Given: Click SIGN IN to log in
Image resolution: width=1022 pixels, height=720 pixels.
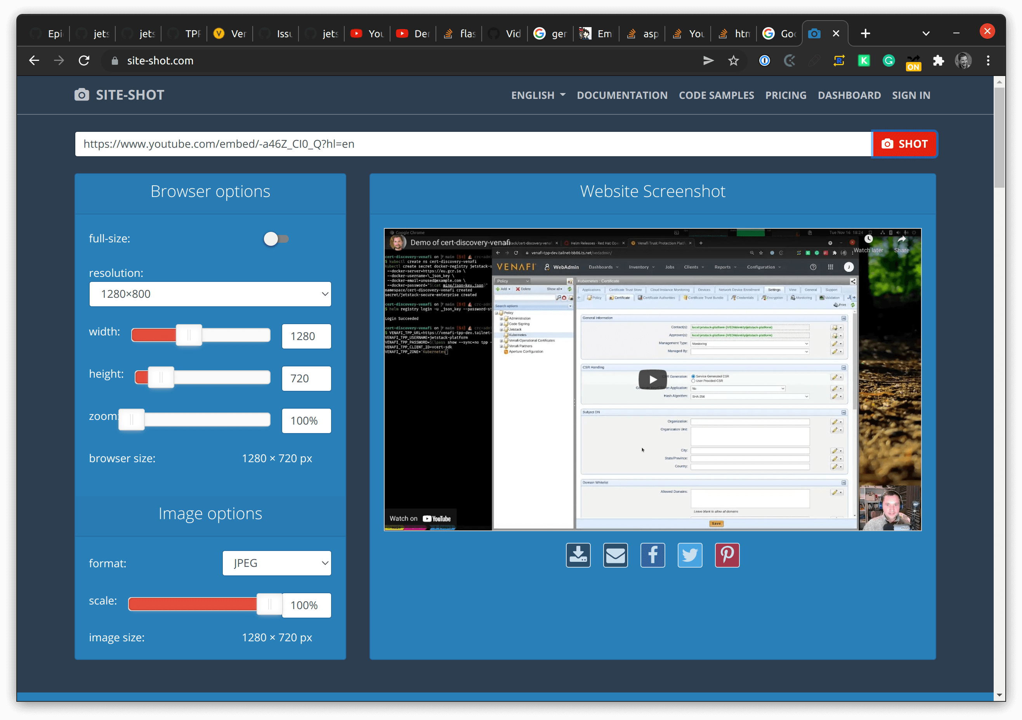Looking at the screenshot, I should click(911, 95).
